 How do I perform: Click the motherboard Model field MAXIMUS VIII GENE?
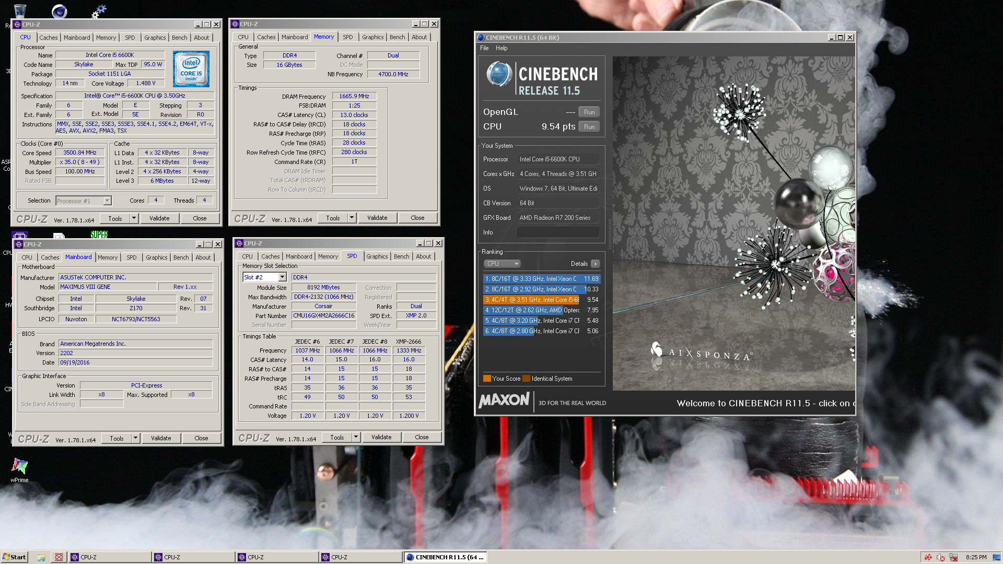point(108,287)
